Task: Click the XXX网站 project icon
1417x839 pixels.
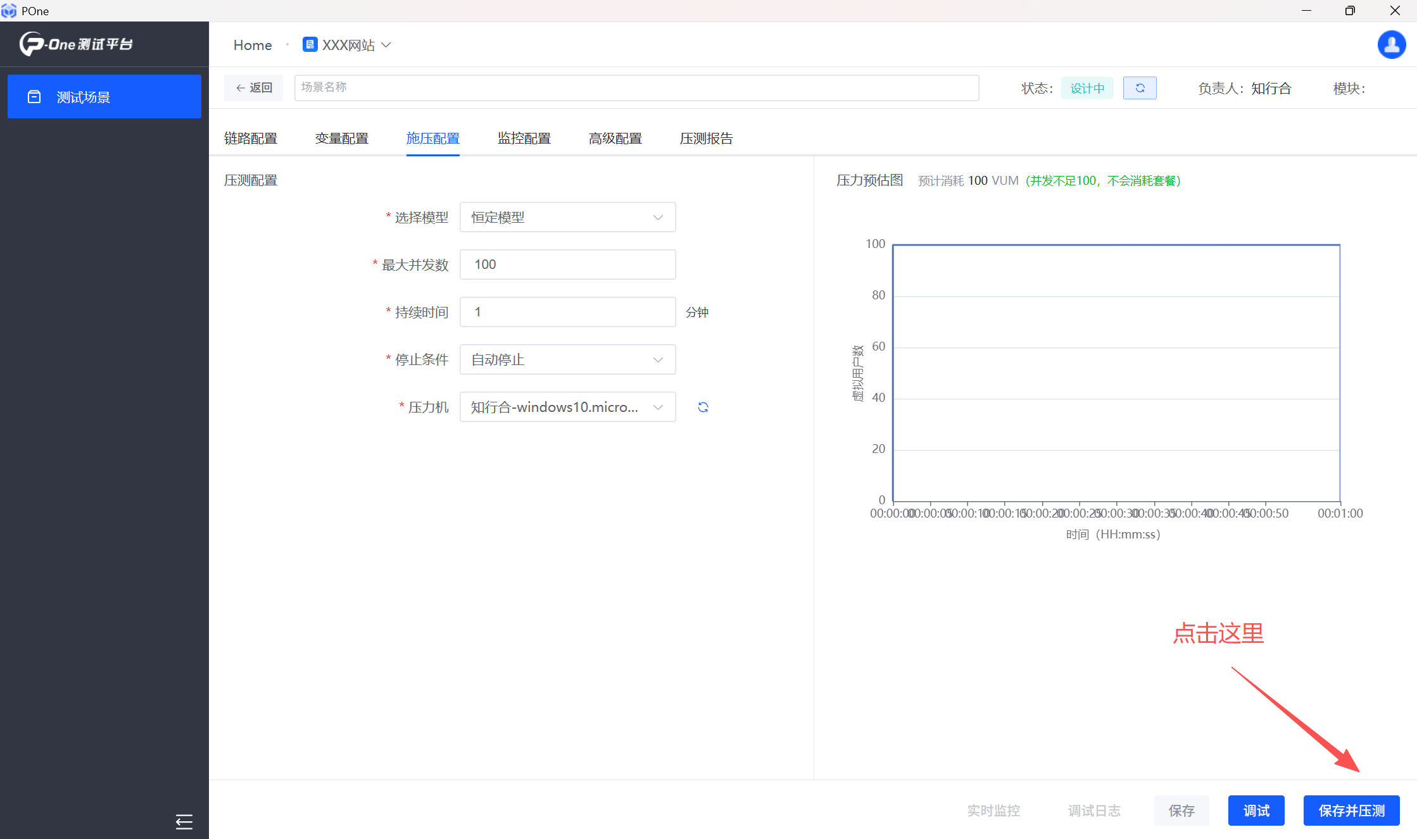Action: (310, 44)
